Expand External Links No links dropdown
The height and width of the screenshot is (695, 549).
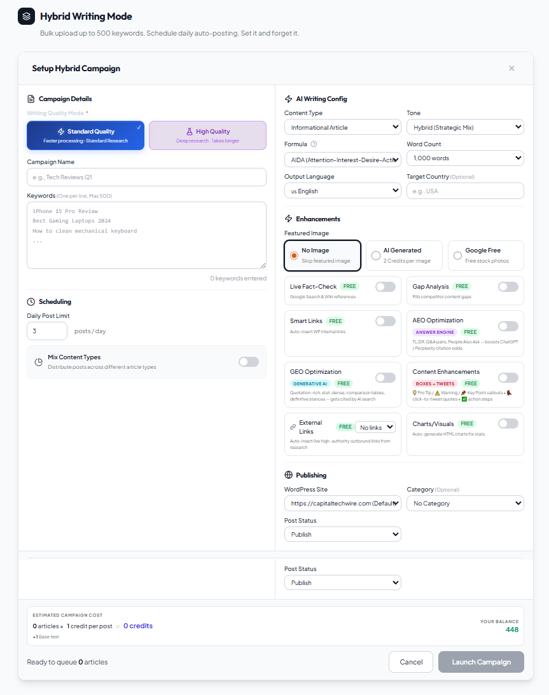coord(375,427)
